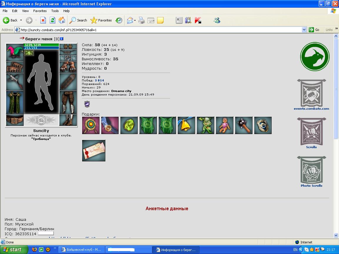Click the target gift icon
The image size is (339, 254).
click(x=91, y=125)
